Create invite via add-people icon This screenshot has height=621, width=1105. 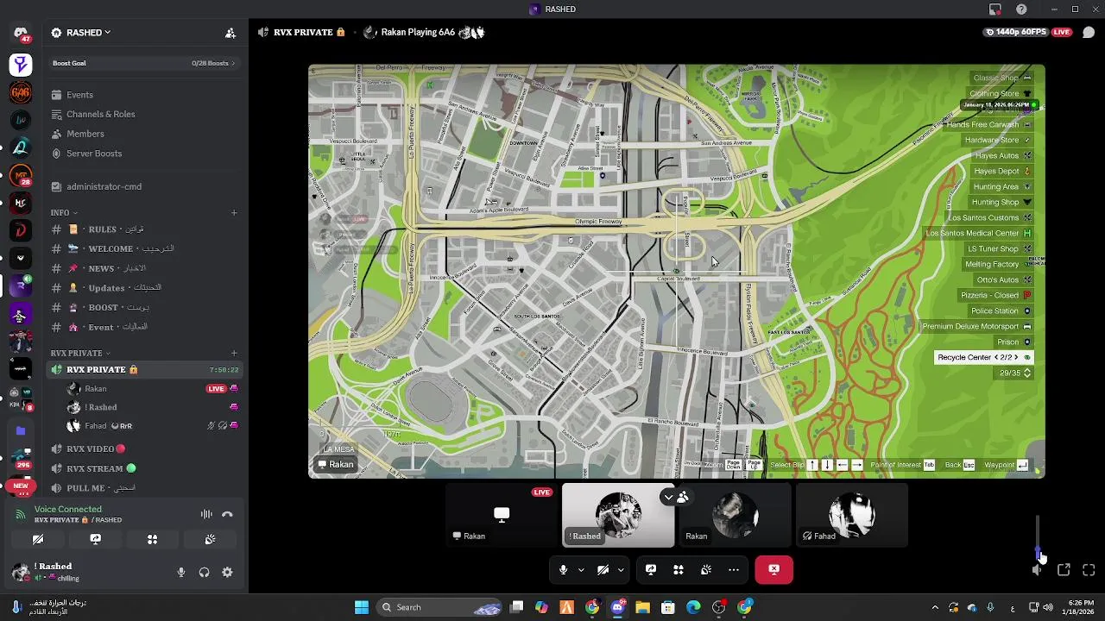(230, 33)
